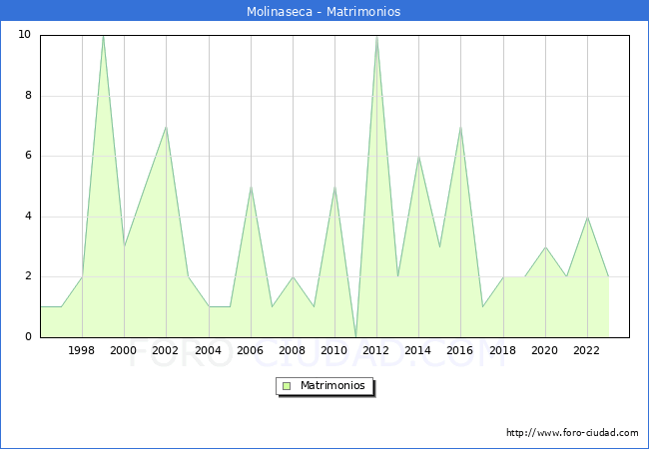The image size is (649, 449).
Task: Click the 2014 peak data point at 6
Action: [x=419, y=157]
